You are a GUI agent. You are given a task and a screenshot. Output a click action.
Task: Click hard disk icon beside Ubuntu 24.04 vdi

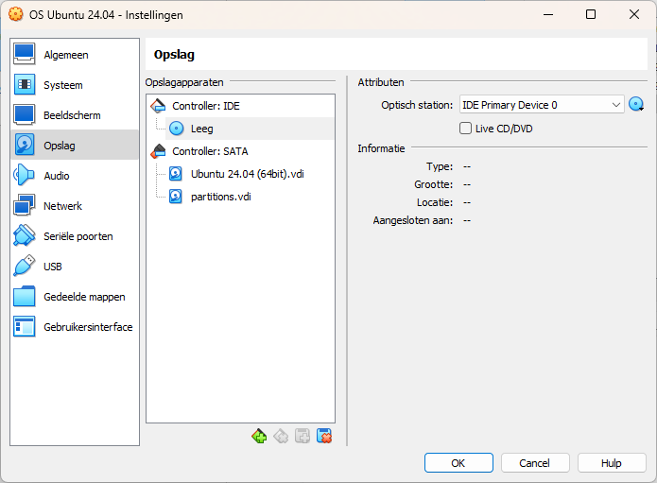tap(176, 174)
